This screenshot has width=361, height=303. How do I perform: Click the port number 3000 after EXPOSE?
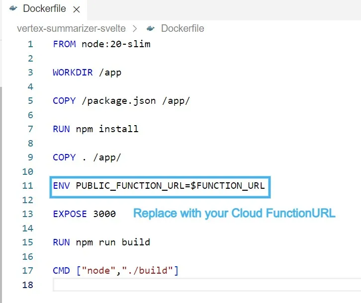point(104,214)
